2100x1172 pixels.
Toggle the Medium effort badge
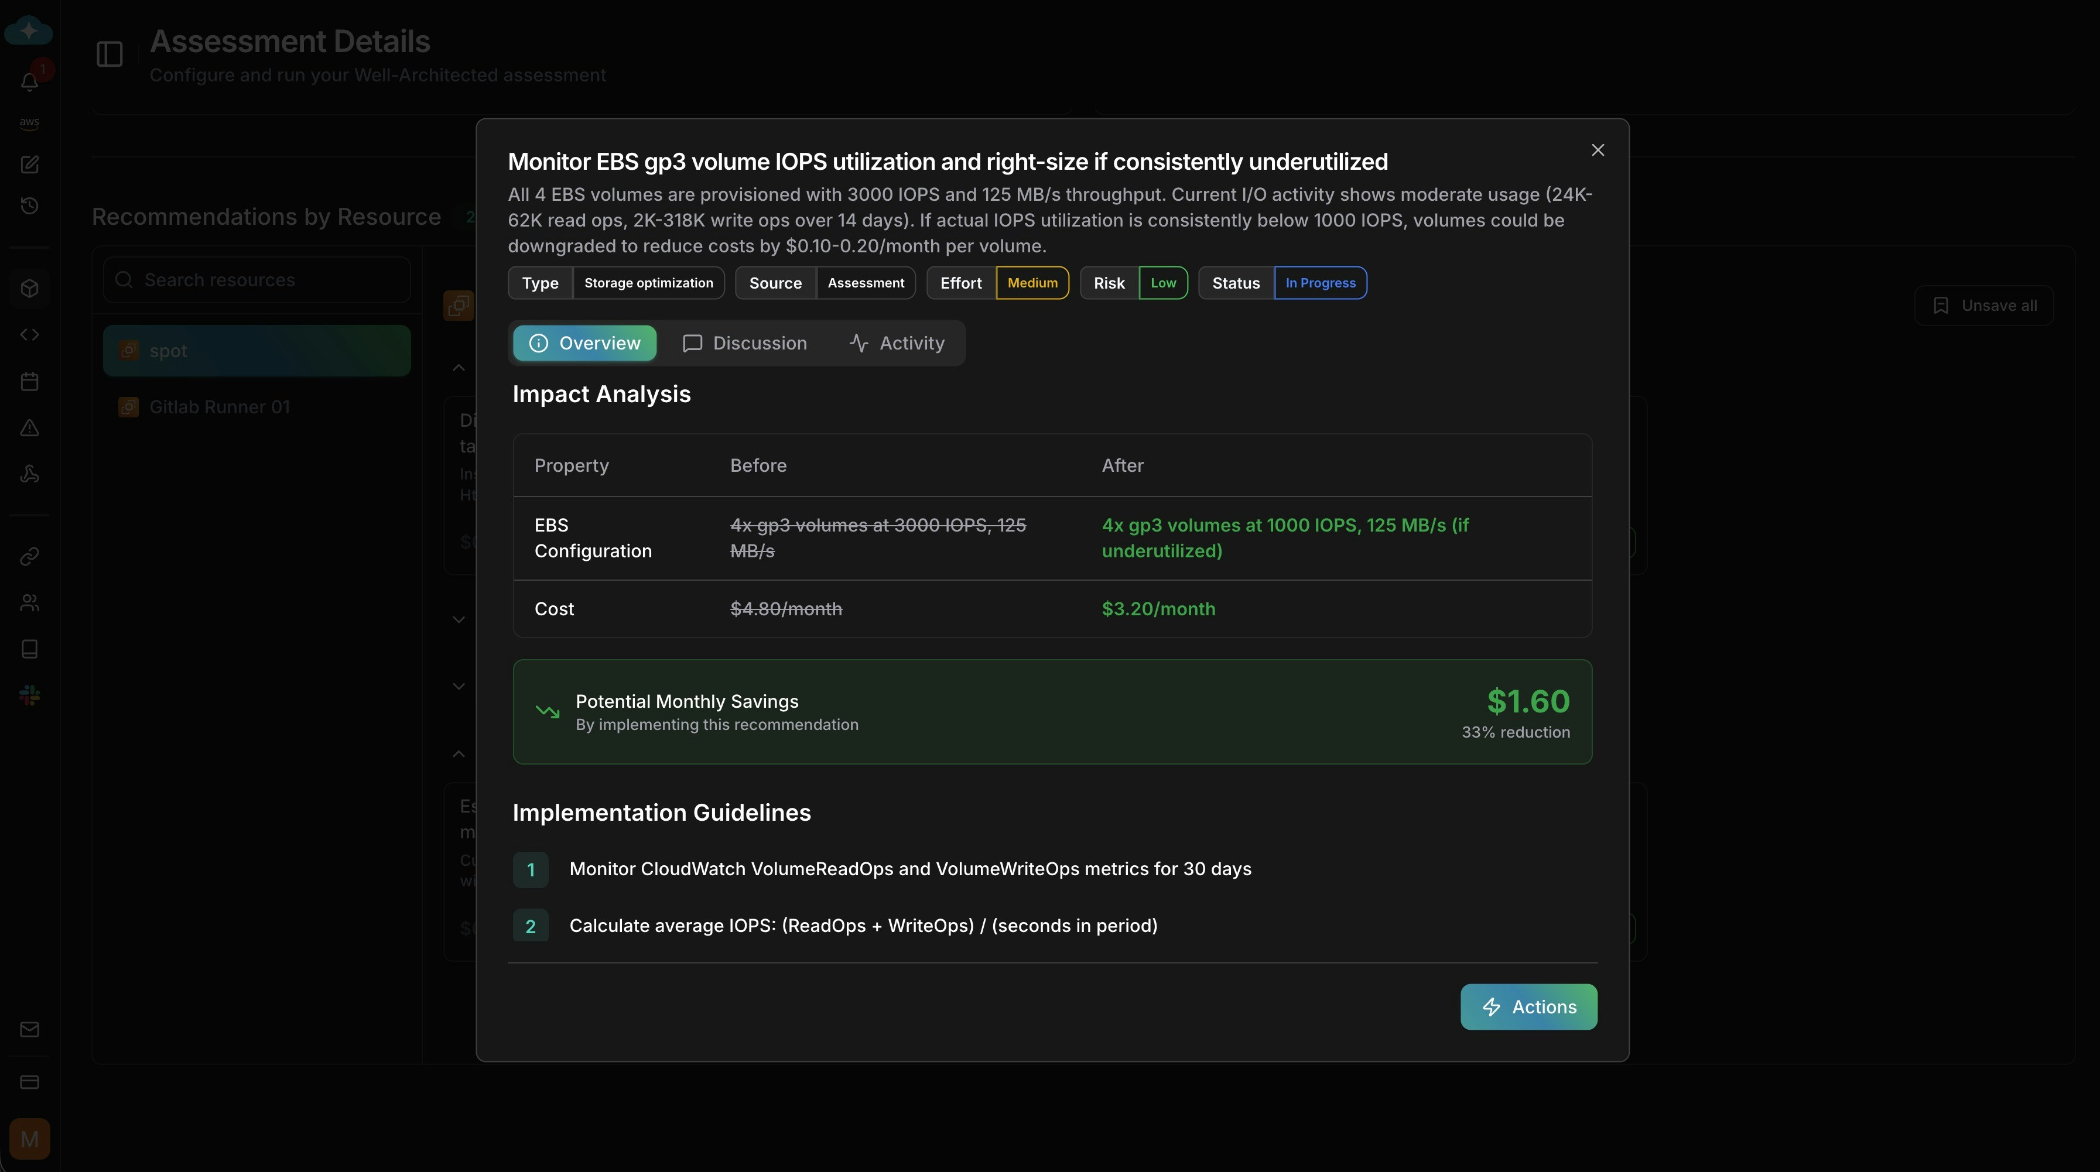(1032, 283)
